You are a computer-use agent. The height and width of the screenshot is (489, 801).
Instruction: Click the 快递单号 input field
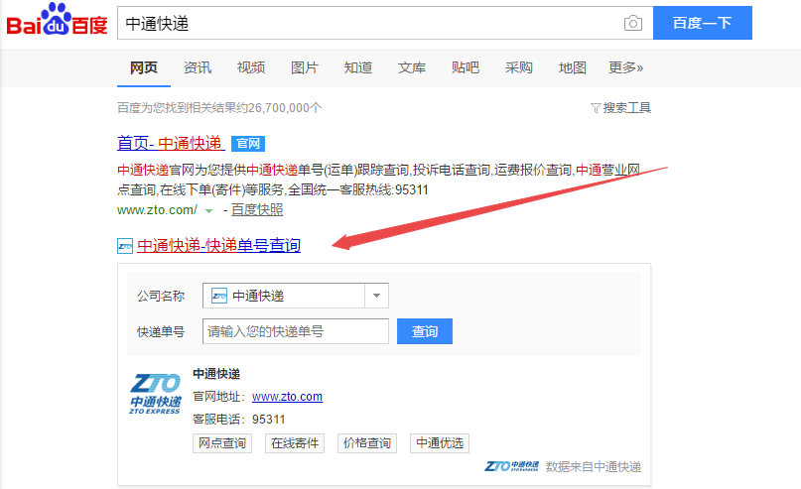tap(295, 331)
